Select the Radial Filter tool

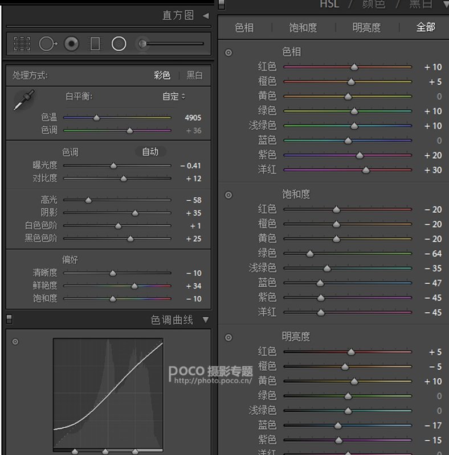point(119,44)
